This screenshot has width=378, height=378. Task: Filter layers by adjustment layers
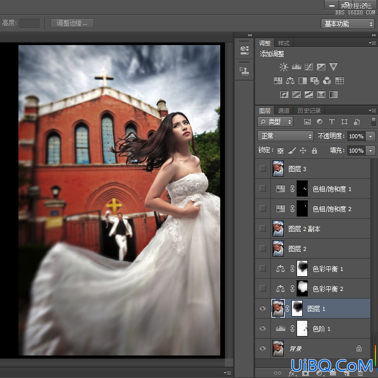pos(320,122)
